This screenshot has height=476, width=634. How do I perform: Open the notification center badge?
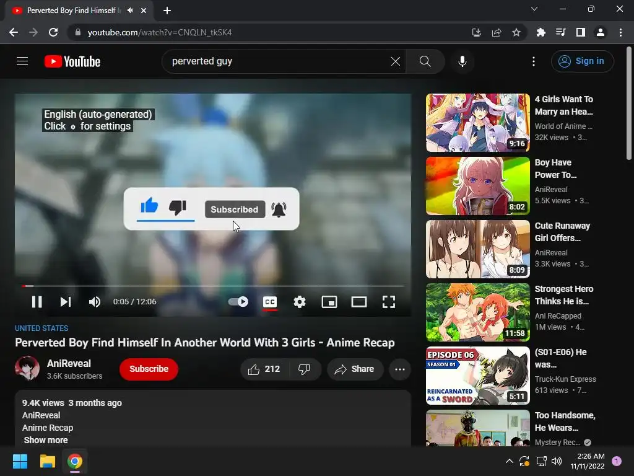[617, 461]
